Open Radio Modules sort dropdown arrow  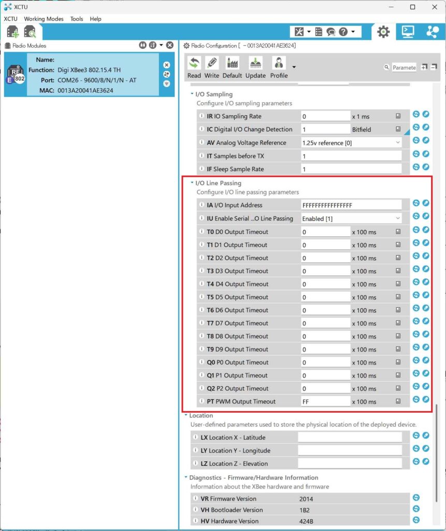click(x=161, y=45)
